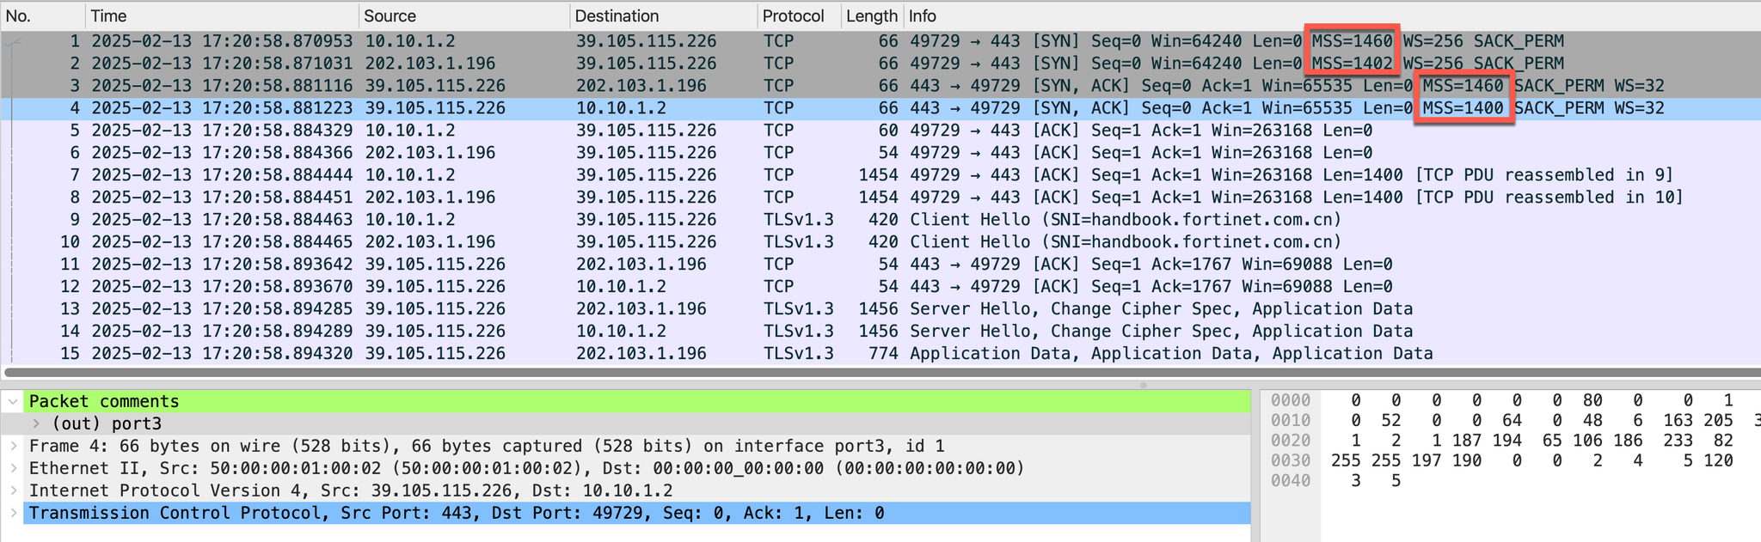Viewport: 1761px width, 542px height.
Task: Select packet 9, Client Hello from 10.10.1.2
Action: [x=880, y=220]
